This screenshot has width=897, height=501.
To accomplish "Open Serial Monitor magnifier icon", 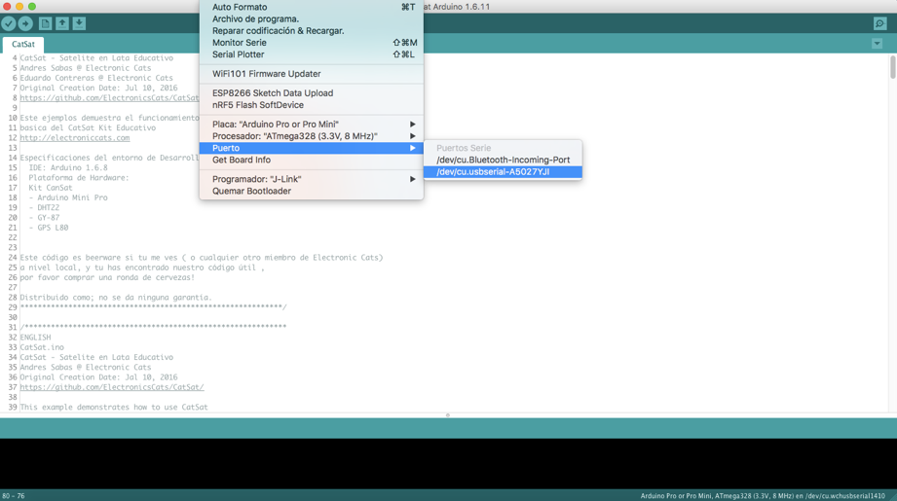I will pos(879,23).
